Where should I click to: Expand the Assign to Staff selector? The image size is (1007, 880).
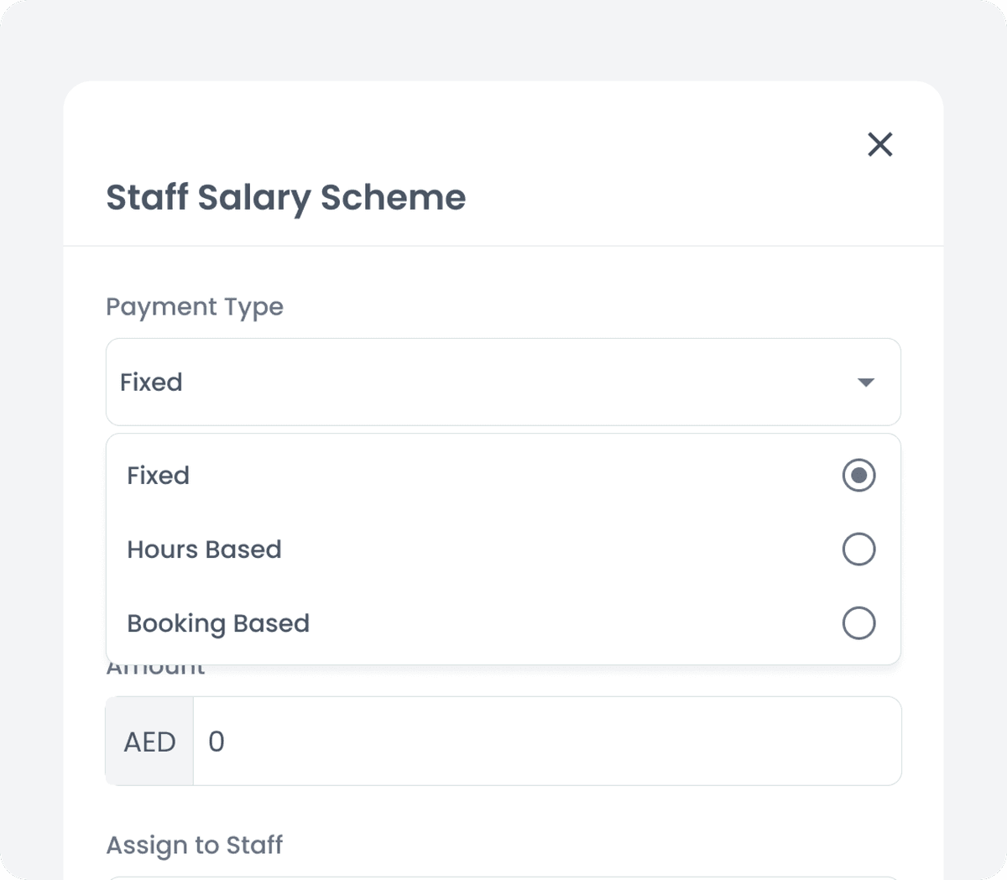point(503,878)
